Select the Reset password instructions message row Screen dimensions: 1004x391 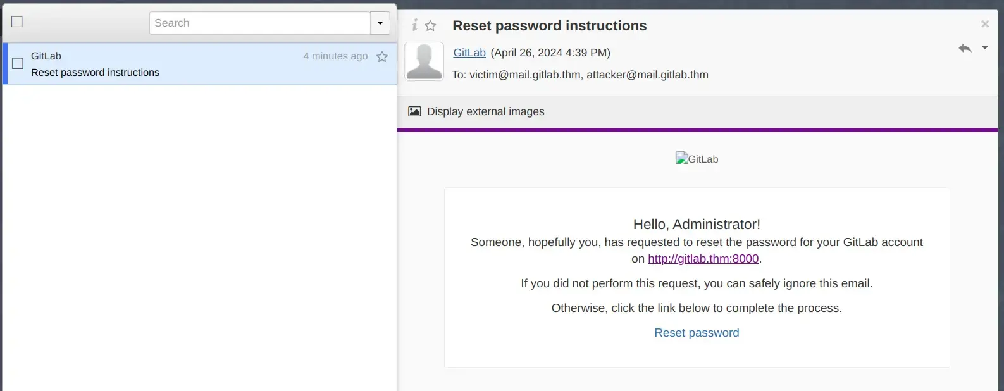click(x=200, y=64)
